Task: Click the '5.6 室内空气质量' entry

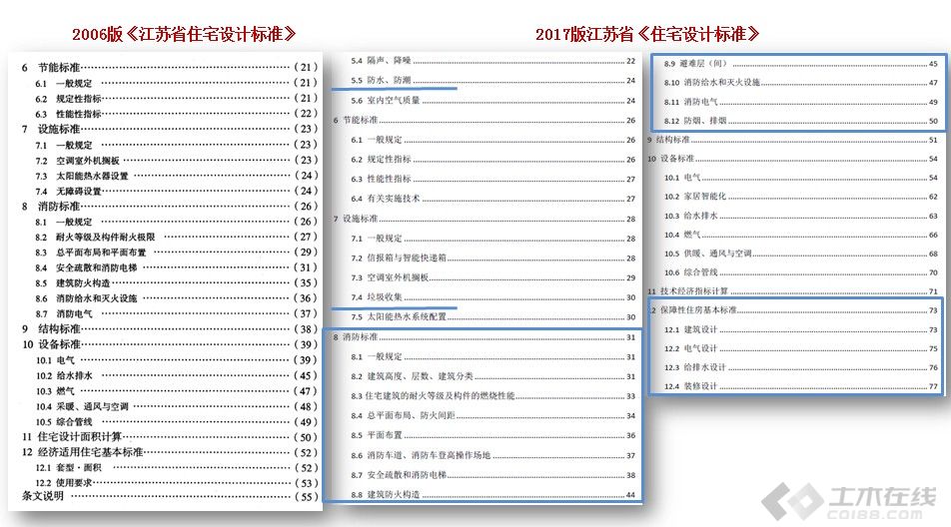Action: [x=386, y=101]
